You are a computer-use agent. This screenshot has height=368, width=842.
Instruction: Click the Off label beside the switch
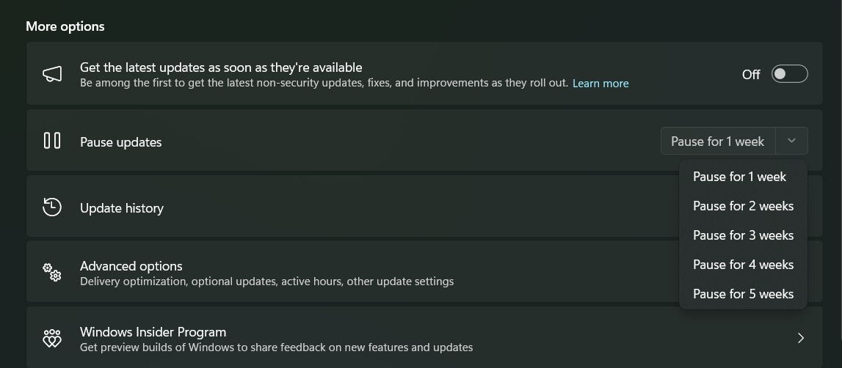coord(751,75)
